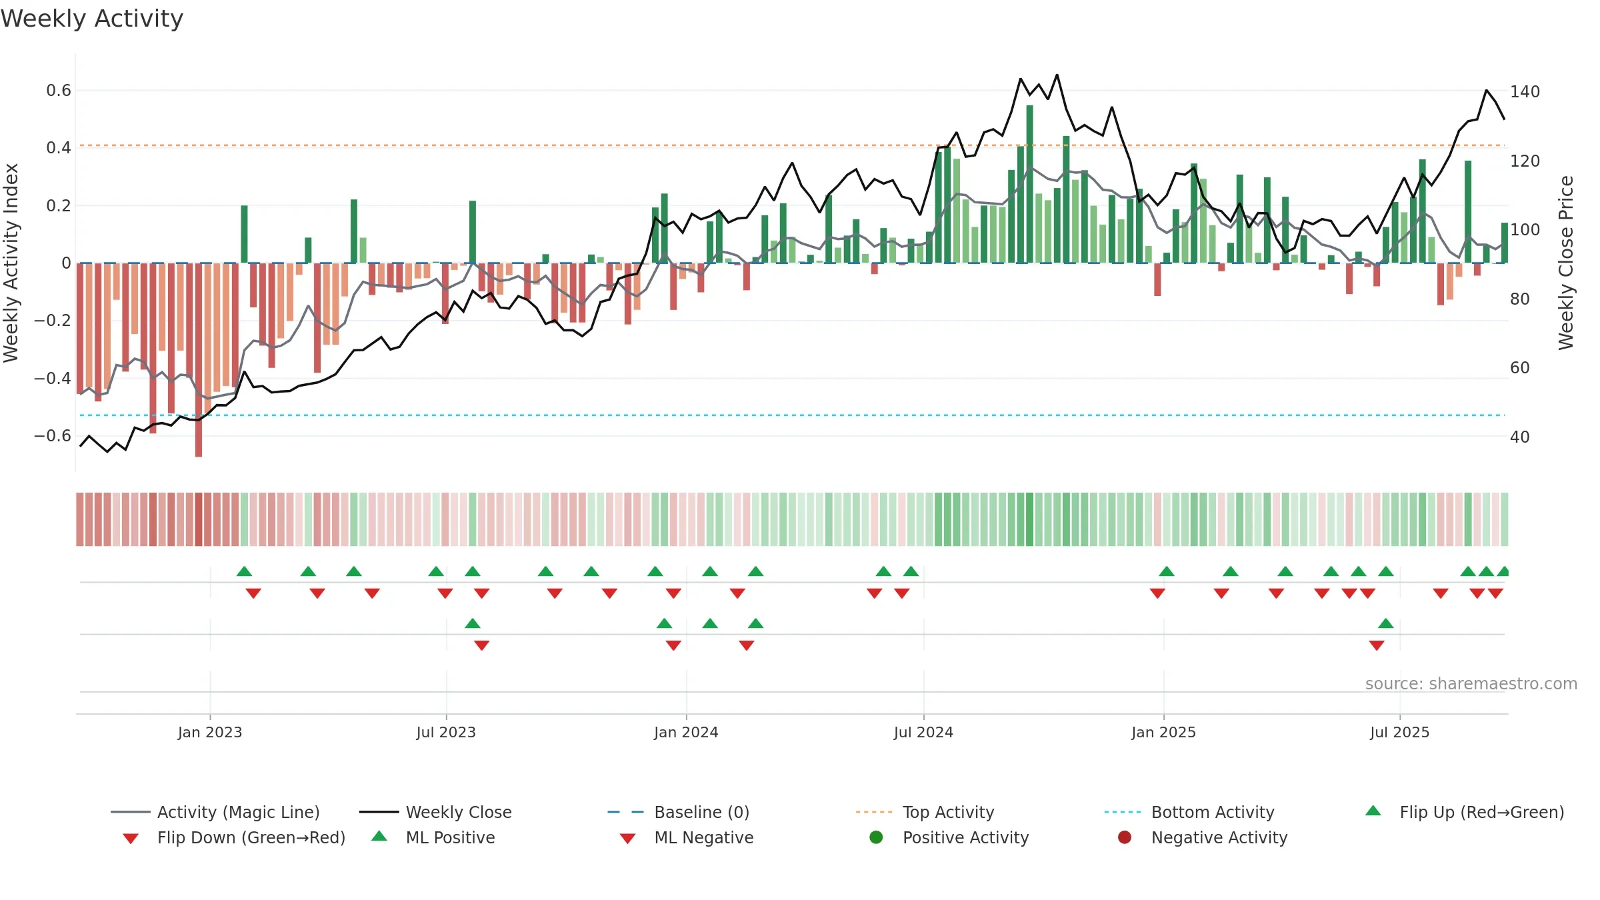Click the 0.4 tick on activity axis

tap(59, 147)
